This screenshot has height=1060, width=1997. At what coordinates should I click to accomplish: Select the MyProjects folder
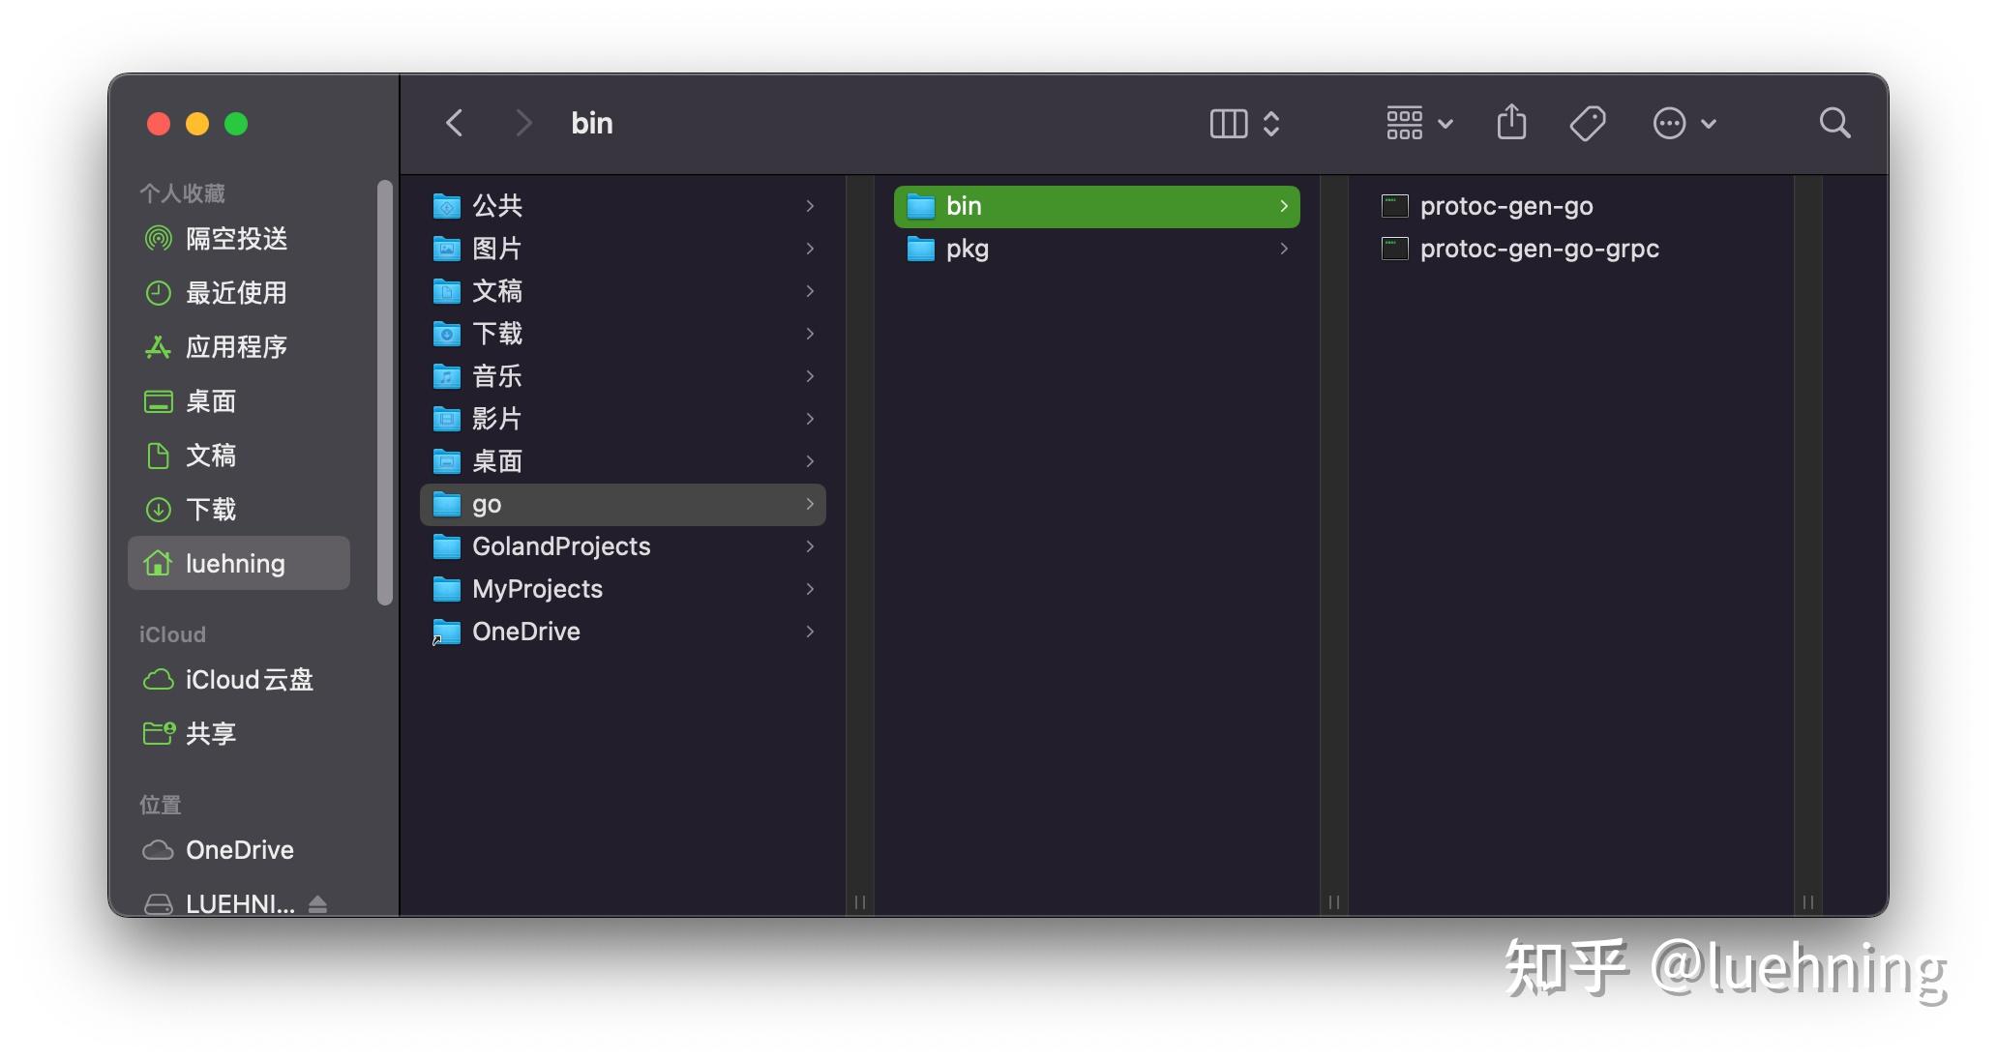point(623,589)
